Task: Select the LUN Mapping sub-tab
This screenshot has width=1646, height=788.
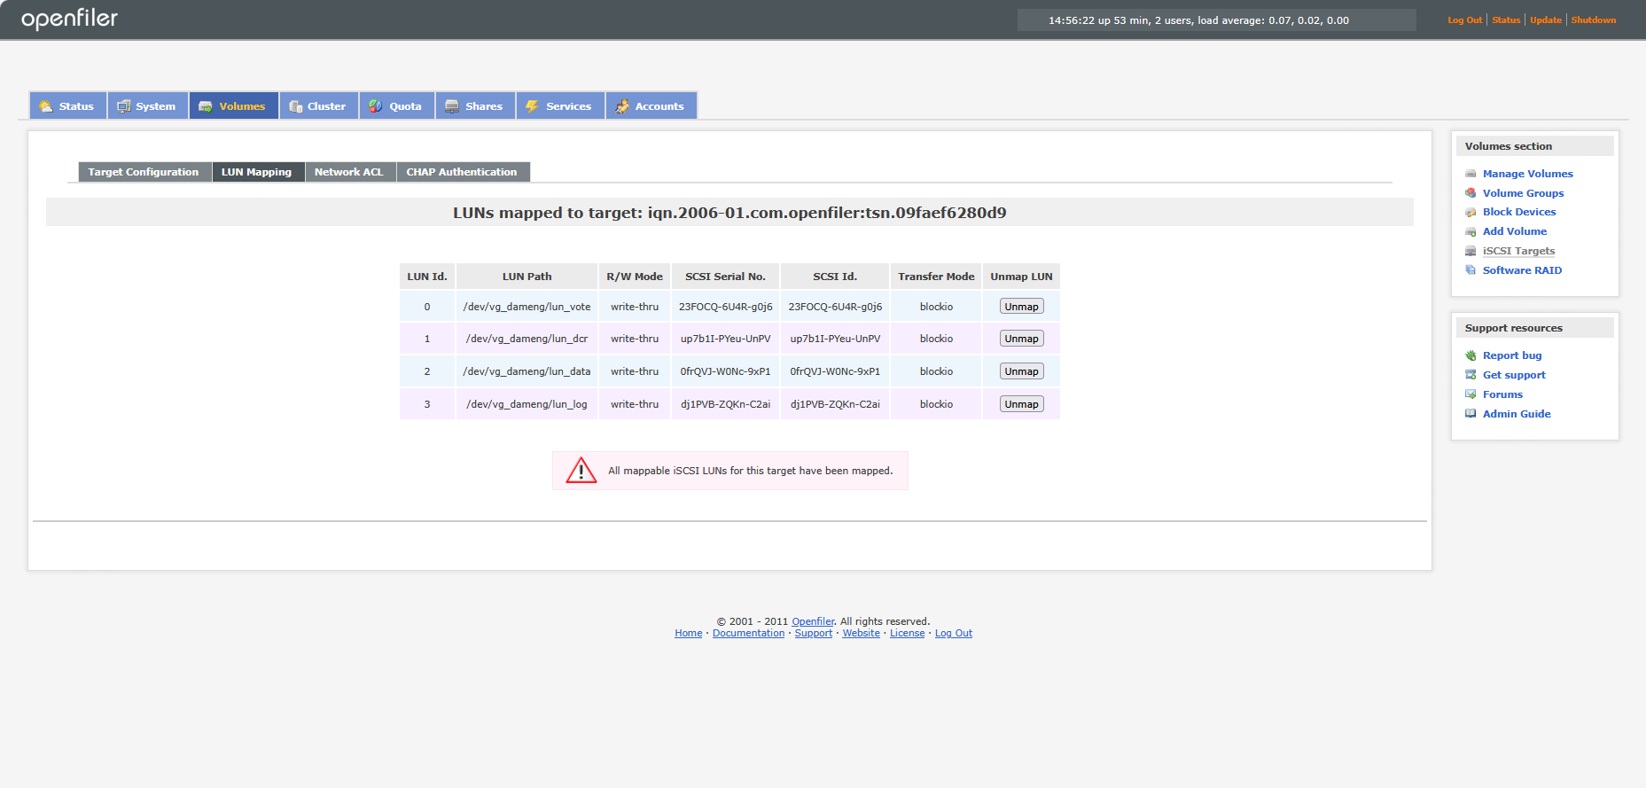Action: click(x=257, y=172)
